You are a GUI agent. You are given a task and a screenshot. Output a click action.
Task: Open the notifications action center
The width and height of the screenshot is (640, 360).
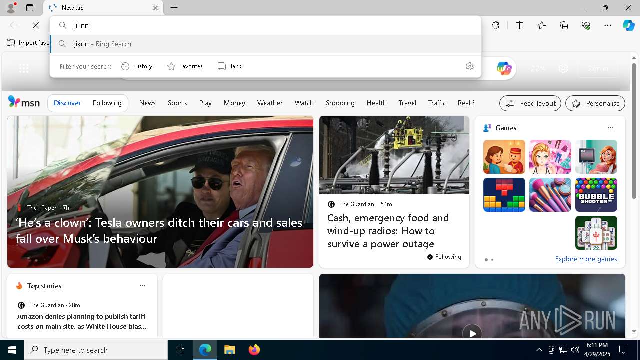(623, 350)
